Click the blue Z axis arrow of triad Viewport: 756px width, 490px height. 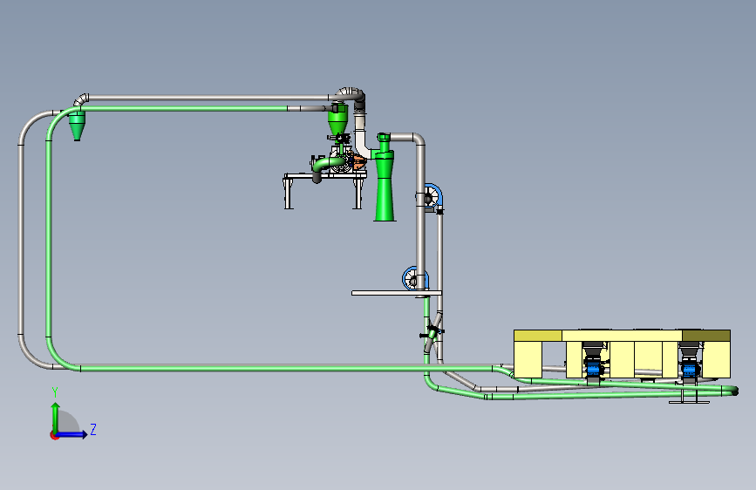pyautogui.click(x=72, y=434)
